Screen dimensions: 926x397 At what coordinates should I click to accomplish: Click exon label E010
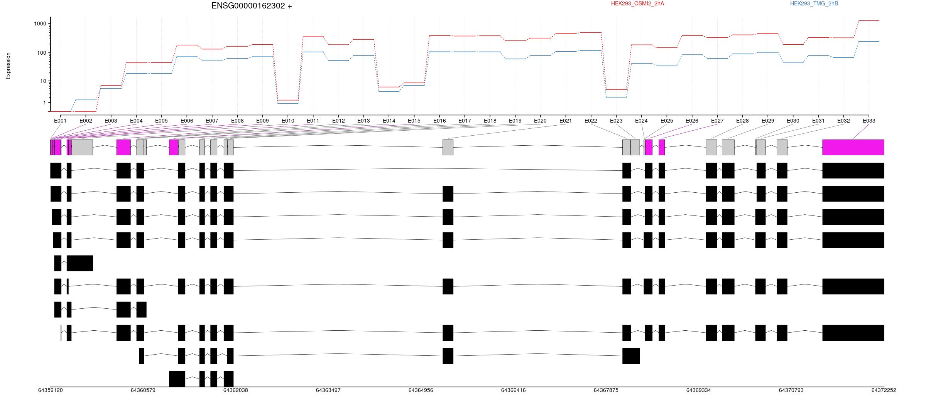coord(288,121)
